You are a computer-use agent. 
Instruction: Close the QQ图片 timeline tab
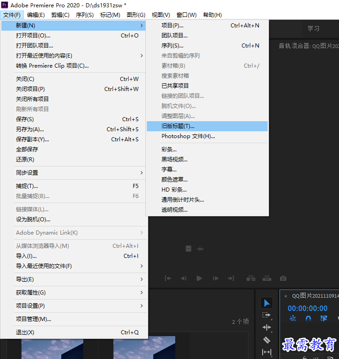[x=285, y=296]
